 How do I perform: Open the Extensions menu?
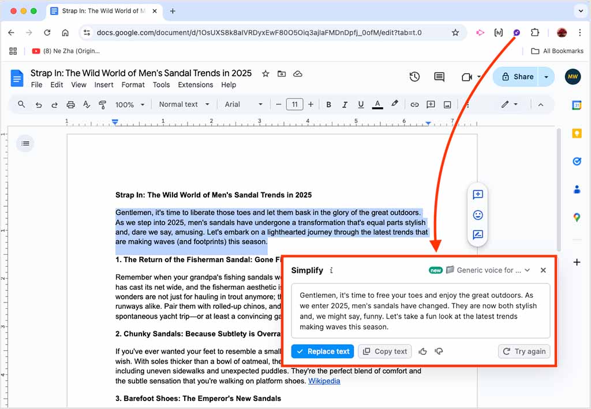(x=196, y=85)
